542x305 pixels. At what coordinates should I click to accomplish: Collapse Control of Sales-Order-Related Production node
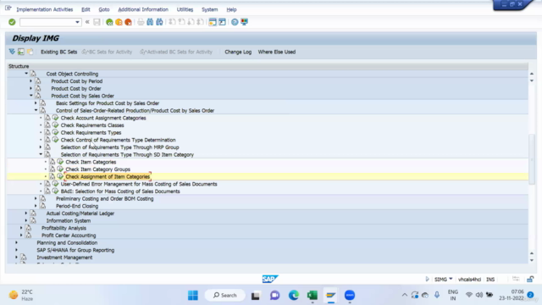click(x=36, y=110)
